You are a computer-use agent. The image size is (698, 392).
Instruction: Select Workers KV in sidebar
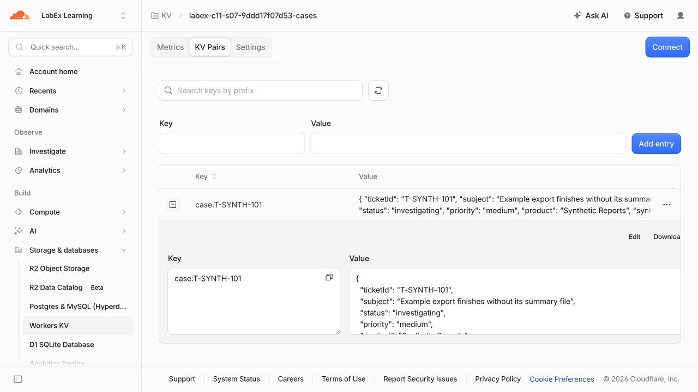[78, 326]
